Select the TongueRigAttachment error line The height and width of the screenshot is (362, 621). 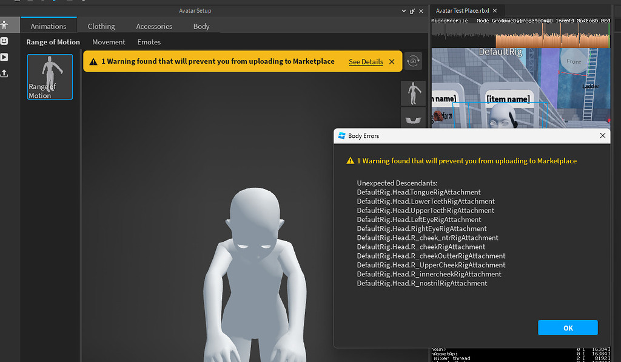(x=418, y=193)
